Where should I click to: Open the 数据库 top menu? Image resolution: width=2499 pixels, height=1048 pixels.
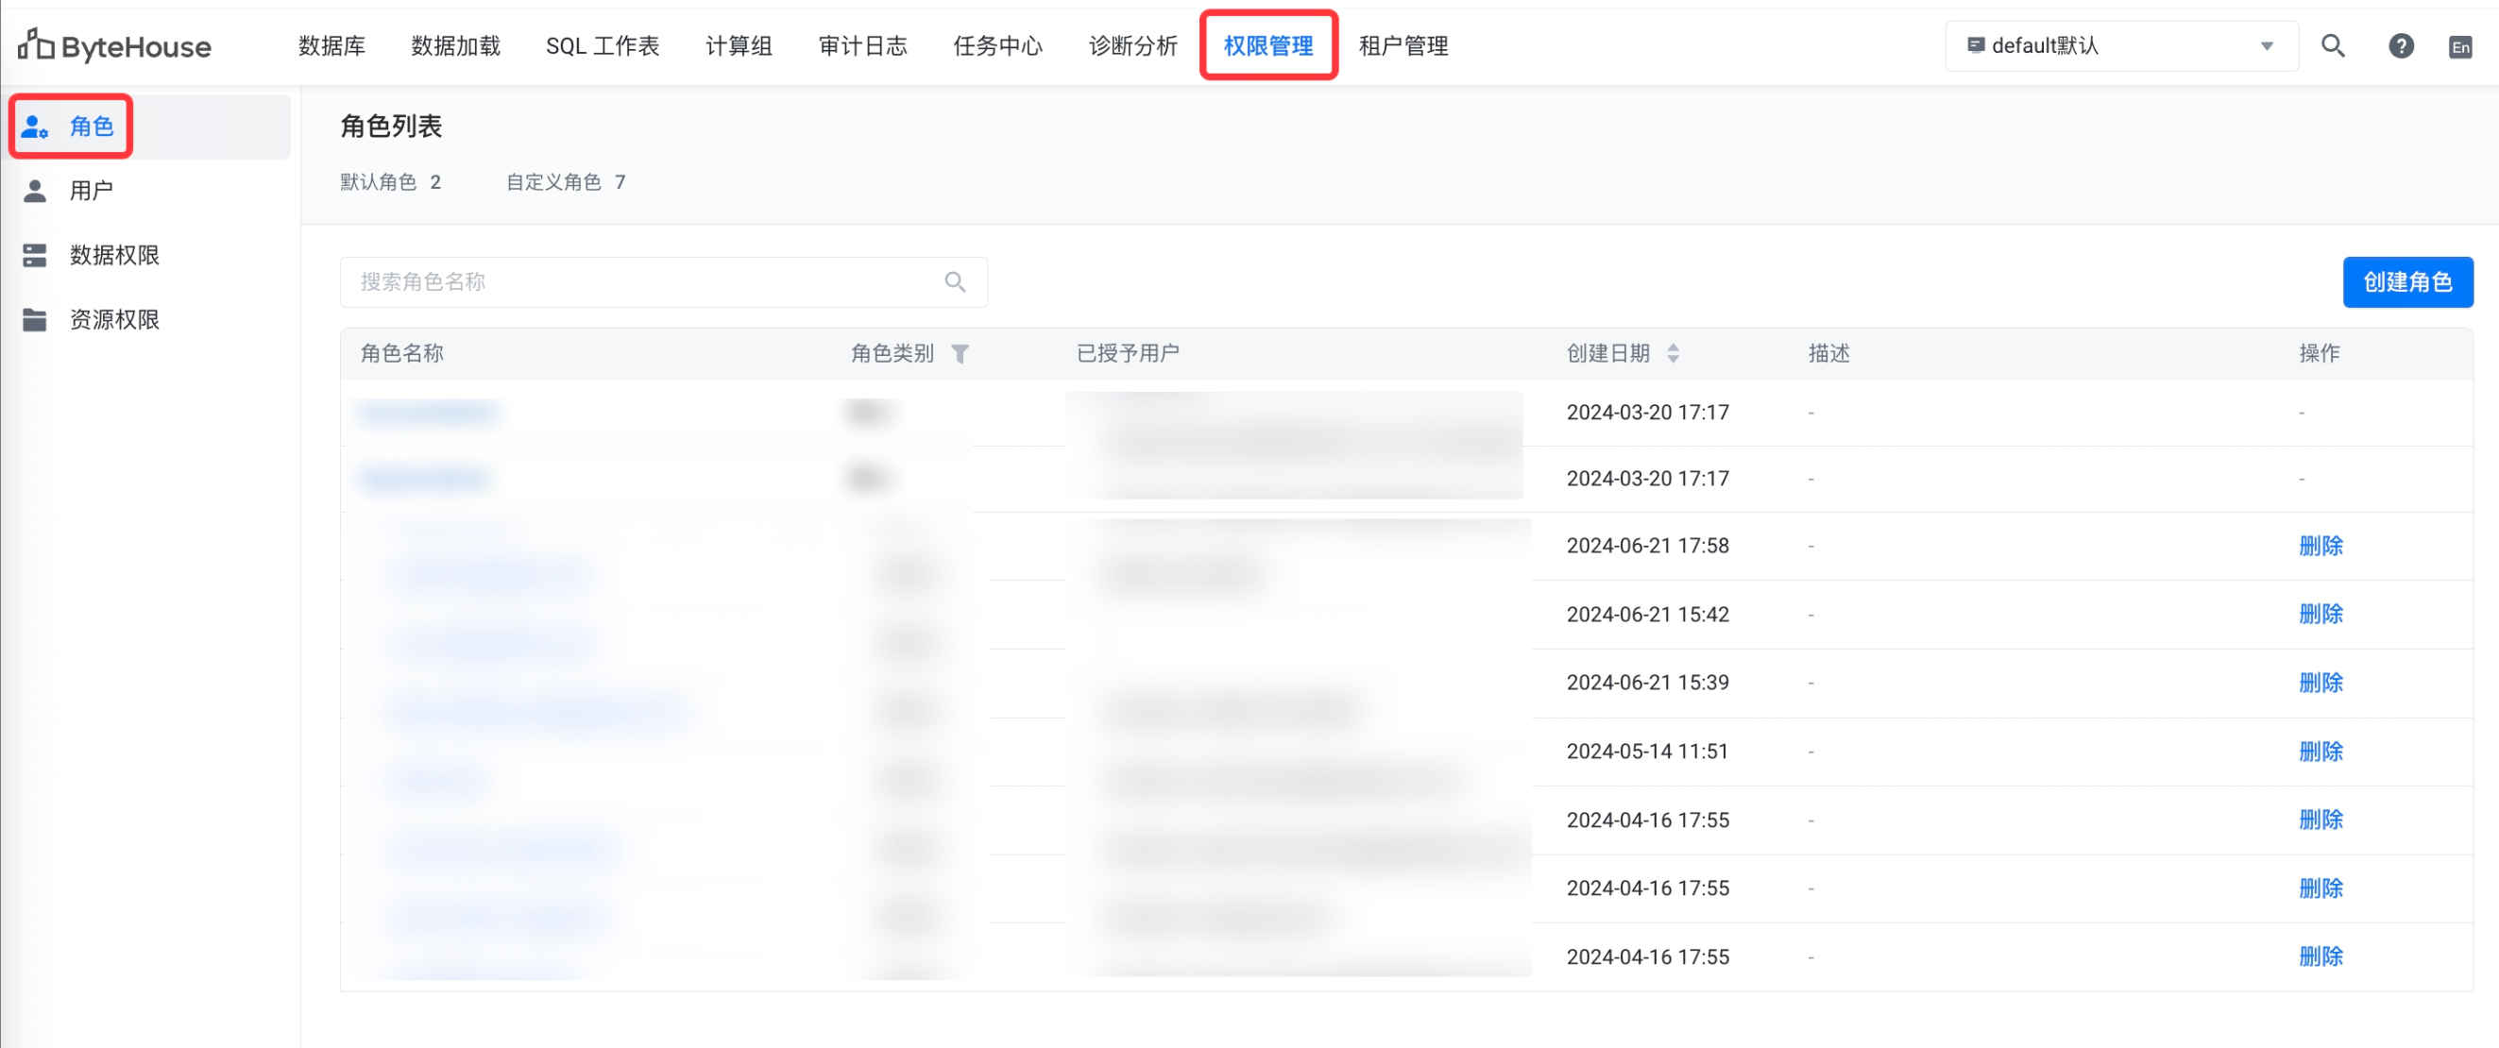click(x=331, y=45)
